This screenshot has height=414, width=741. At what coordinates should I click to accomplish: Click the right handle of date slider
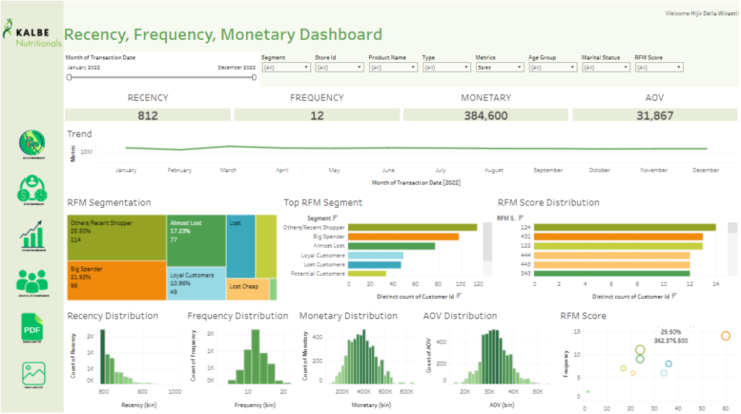point(254,77)
